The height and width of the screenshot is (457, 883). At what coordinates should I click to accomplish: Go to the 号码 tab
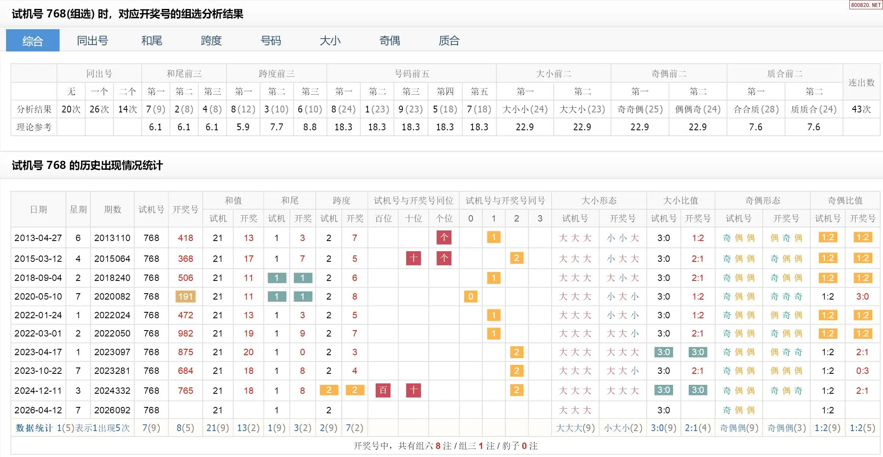[271, 41]
